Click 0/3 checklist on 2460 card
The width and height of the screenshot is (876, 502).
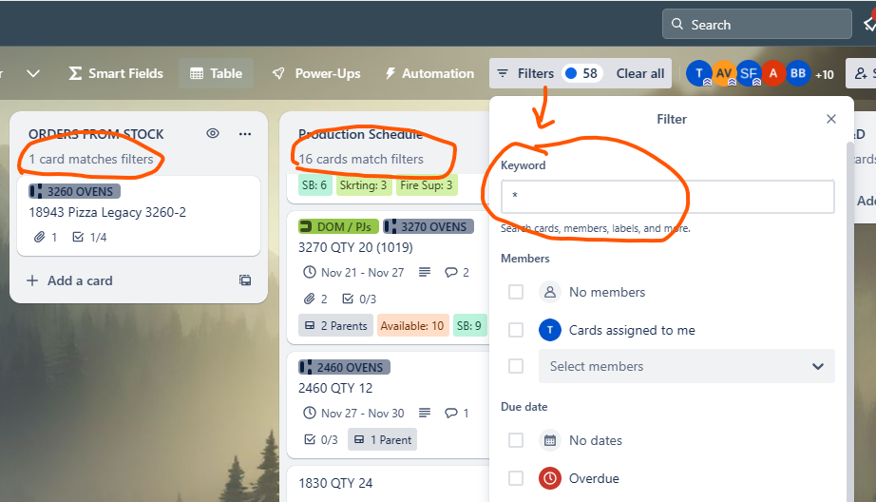(321, 440)
